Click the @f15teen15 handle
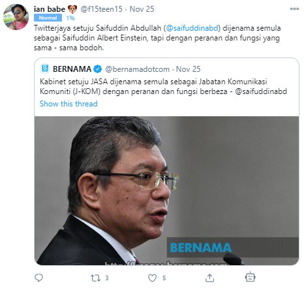 102,9
